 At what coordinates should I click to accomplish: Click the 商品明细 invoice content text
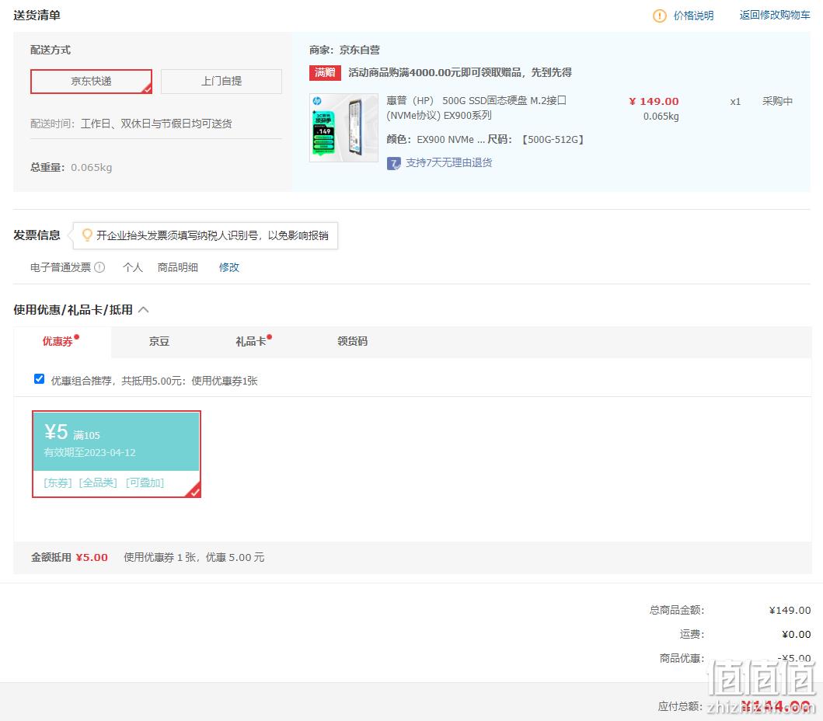(x=177, y=267)
